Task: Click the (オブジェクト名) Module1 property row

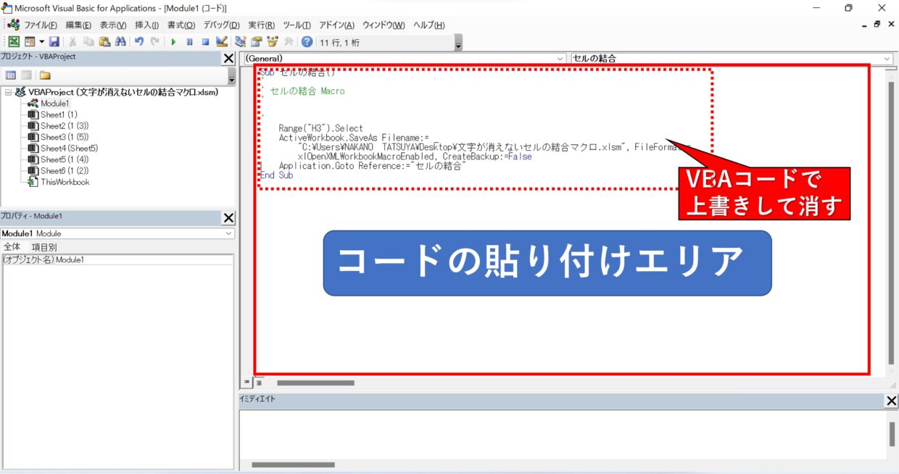Action: [x=117, y=259]
